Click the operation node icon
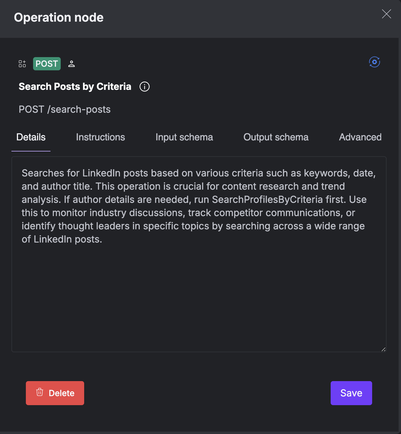Image resolution: width=401 pixels, height=434 pixels. pos(22,63)
